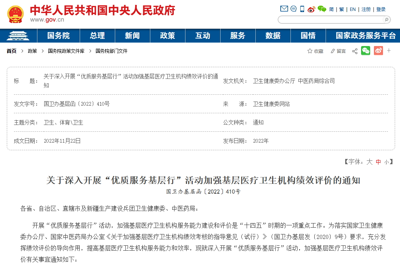The image size is (400, 265).
Task: Click issuing agency 卫生健康委办公厅 中医药局综合司
Action: click(293, 81)
